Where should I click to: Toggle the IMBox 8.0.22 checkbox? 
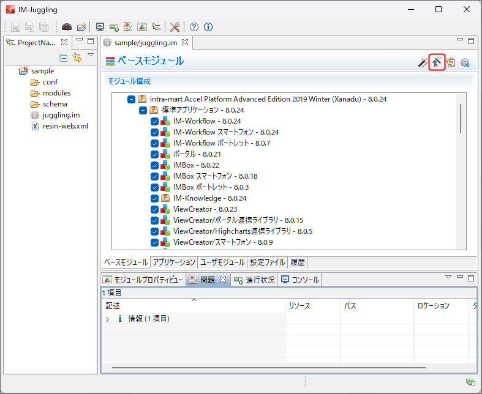tap(154, 166)
